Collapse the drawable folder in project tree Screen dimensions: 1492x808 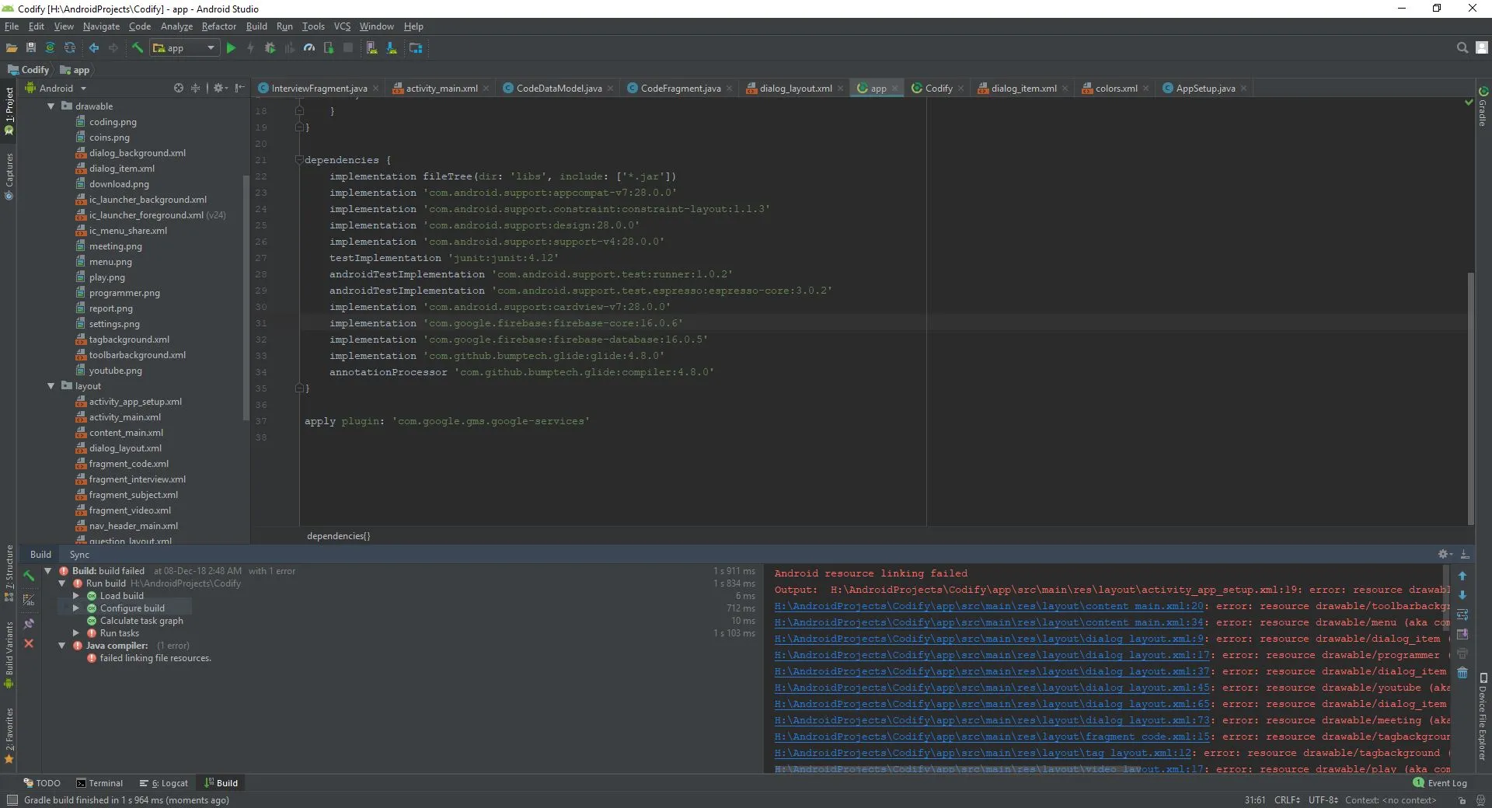(51, 106)
